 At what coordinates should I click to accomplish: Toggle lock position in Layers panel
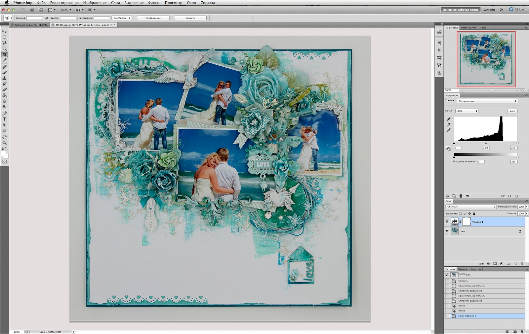(469, 214)
